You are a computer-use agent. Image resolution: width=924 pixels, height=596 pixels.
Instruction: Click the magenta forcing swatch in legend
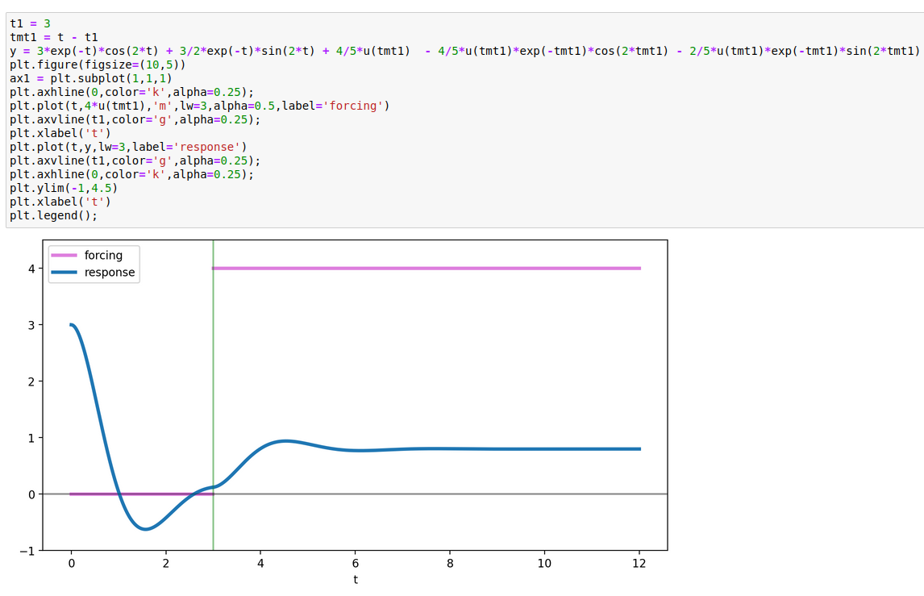click(x=65, y=256)
